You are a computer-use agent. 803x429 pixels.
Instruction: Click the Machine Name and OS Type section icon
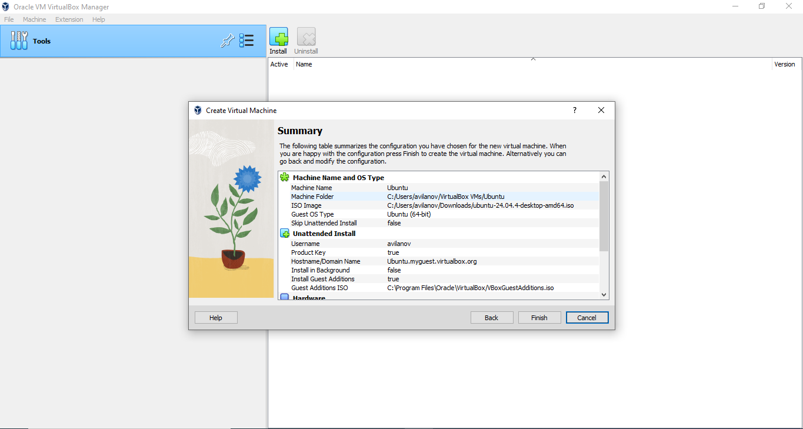click(285, 177)
